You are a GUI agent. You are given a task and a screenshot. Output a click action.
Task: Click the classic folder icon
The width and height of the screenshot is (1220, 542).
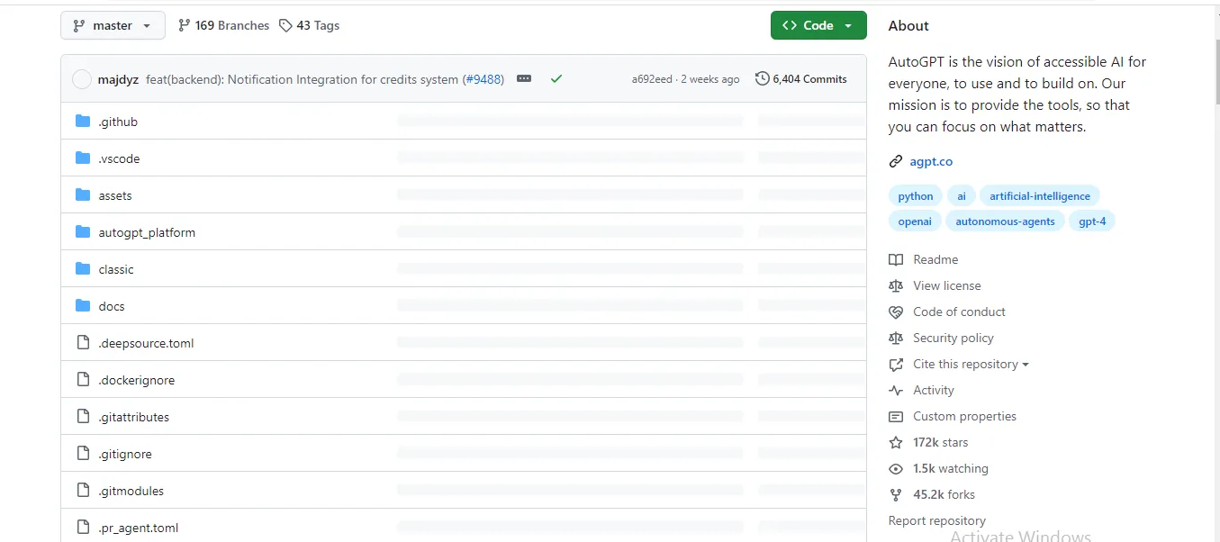coord(83,268)
